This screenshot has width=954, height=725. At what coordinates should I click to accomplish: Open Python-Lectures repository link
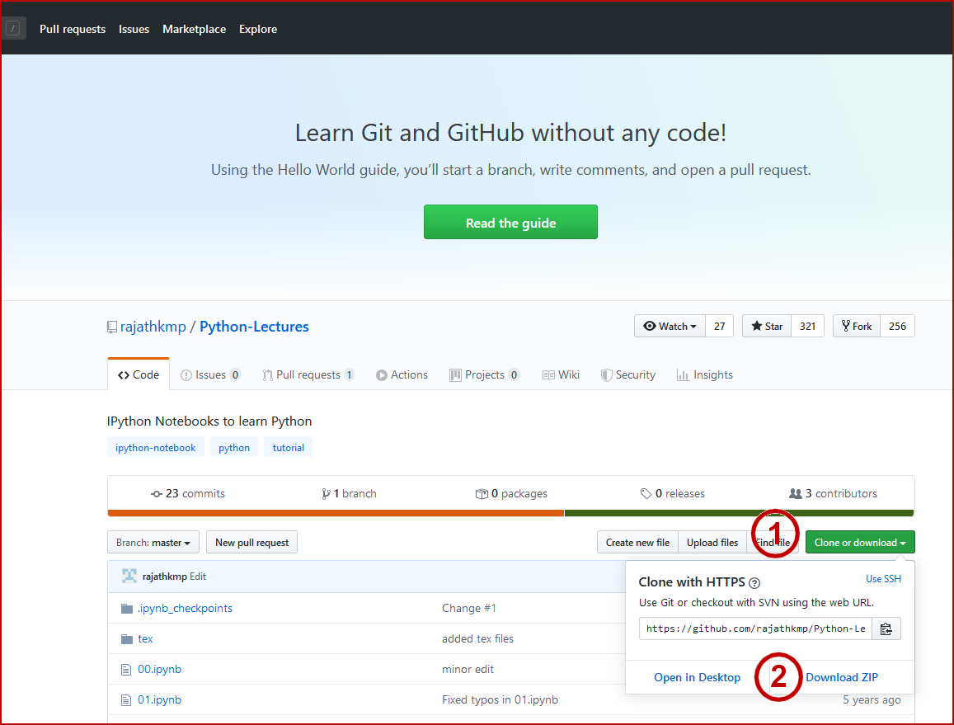pyautogui.click(x=254, y=327)
